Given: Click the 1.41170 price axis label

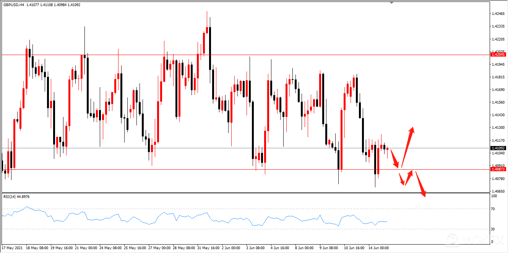Looking at the screenshot, I should (x=498, y=140).
